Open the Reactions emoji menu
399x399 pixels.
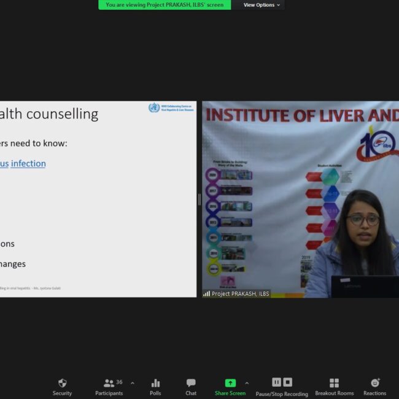tap(374, 383)
